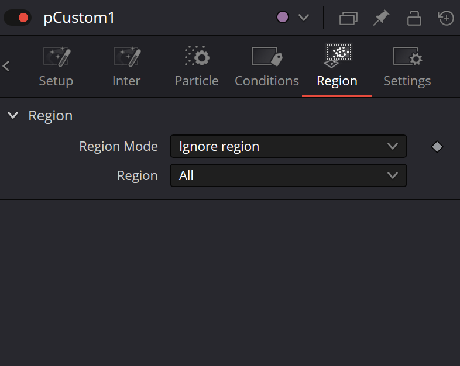
Task: Switch to the Setup tab
Action: click(x=56, y=67)
